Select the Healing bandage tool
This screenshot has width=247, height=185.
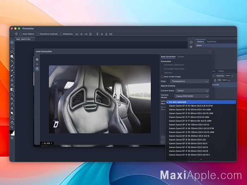point(12,71)
